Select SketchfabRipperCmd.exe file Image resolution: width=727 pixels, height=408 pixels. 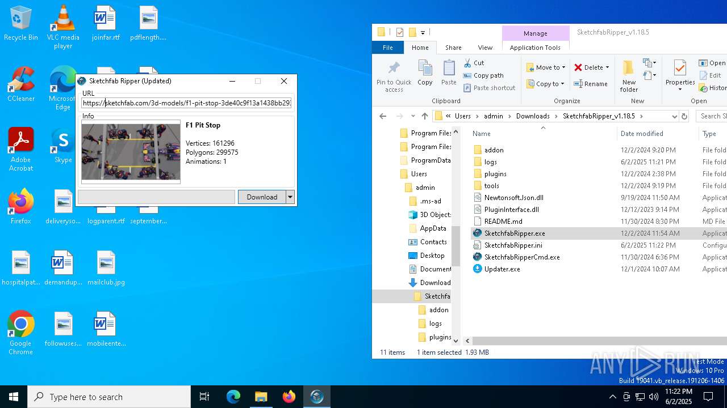[522, 257]
